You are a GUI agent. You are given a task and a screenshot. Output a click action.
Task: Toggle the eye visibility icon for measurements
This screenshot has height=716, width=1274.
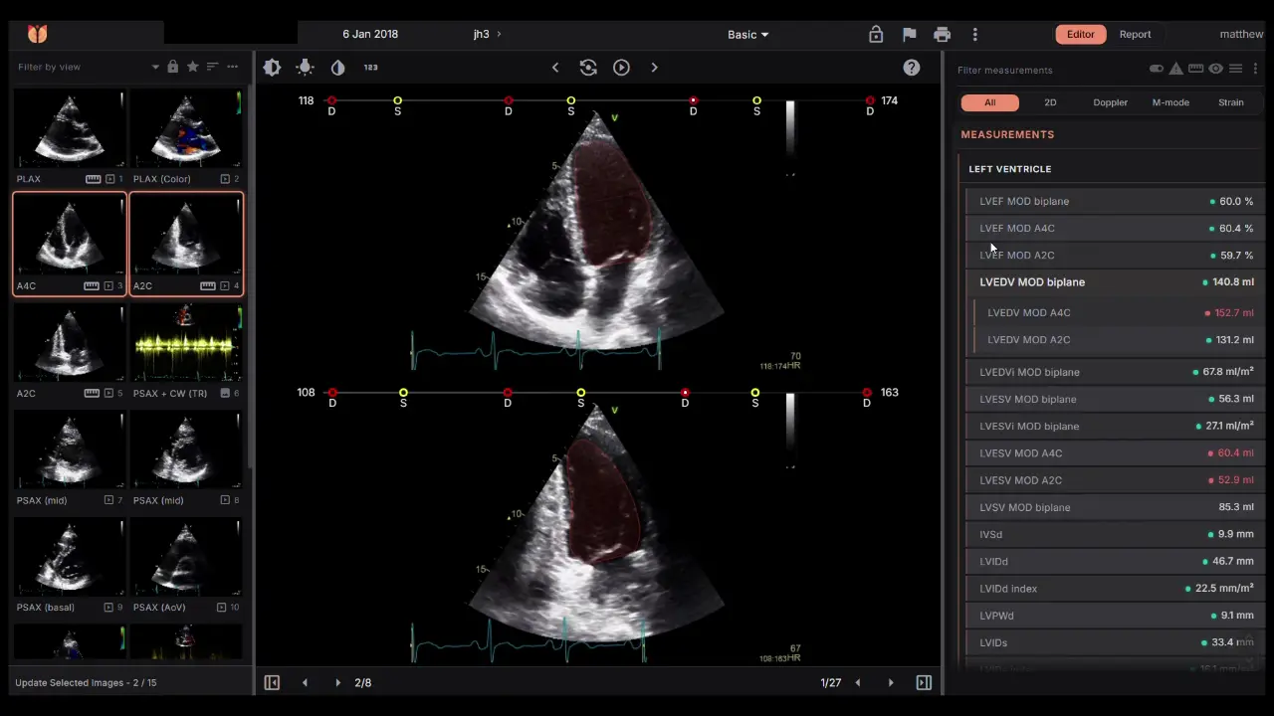[x=1215, y=69]
